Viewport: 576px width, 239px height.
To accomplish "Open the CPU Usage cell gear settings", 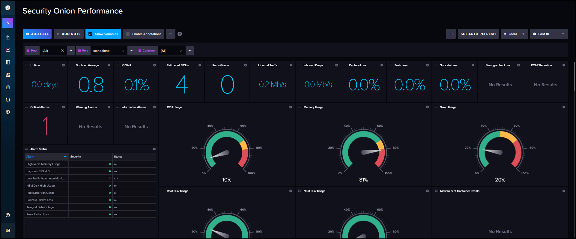I will point(291,107).
